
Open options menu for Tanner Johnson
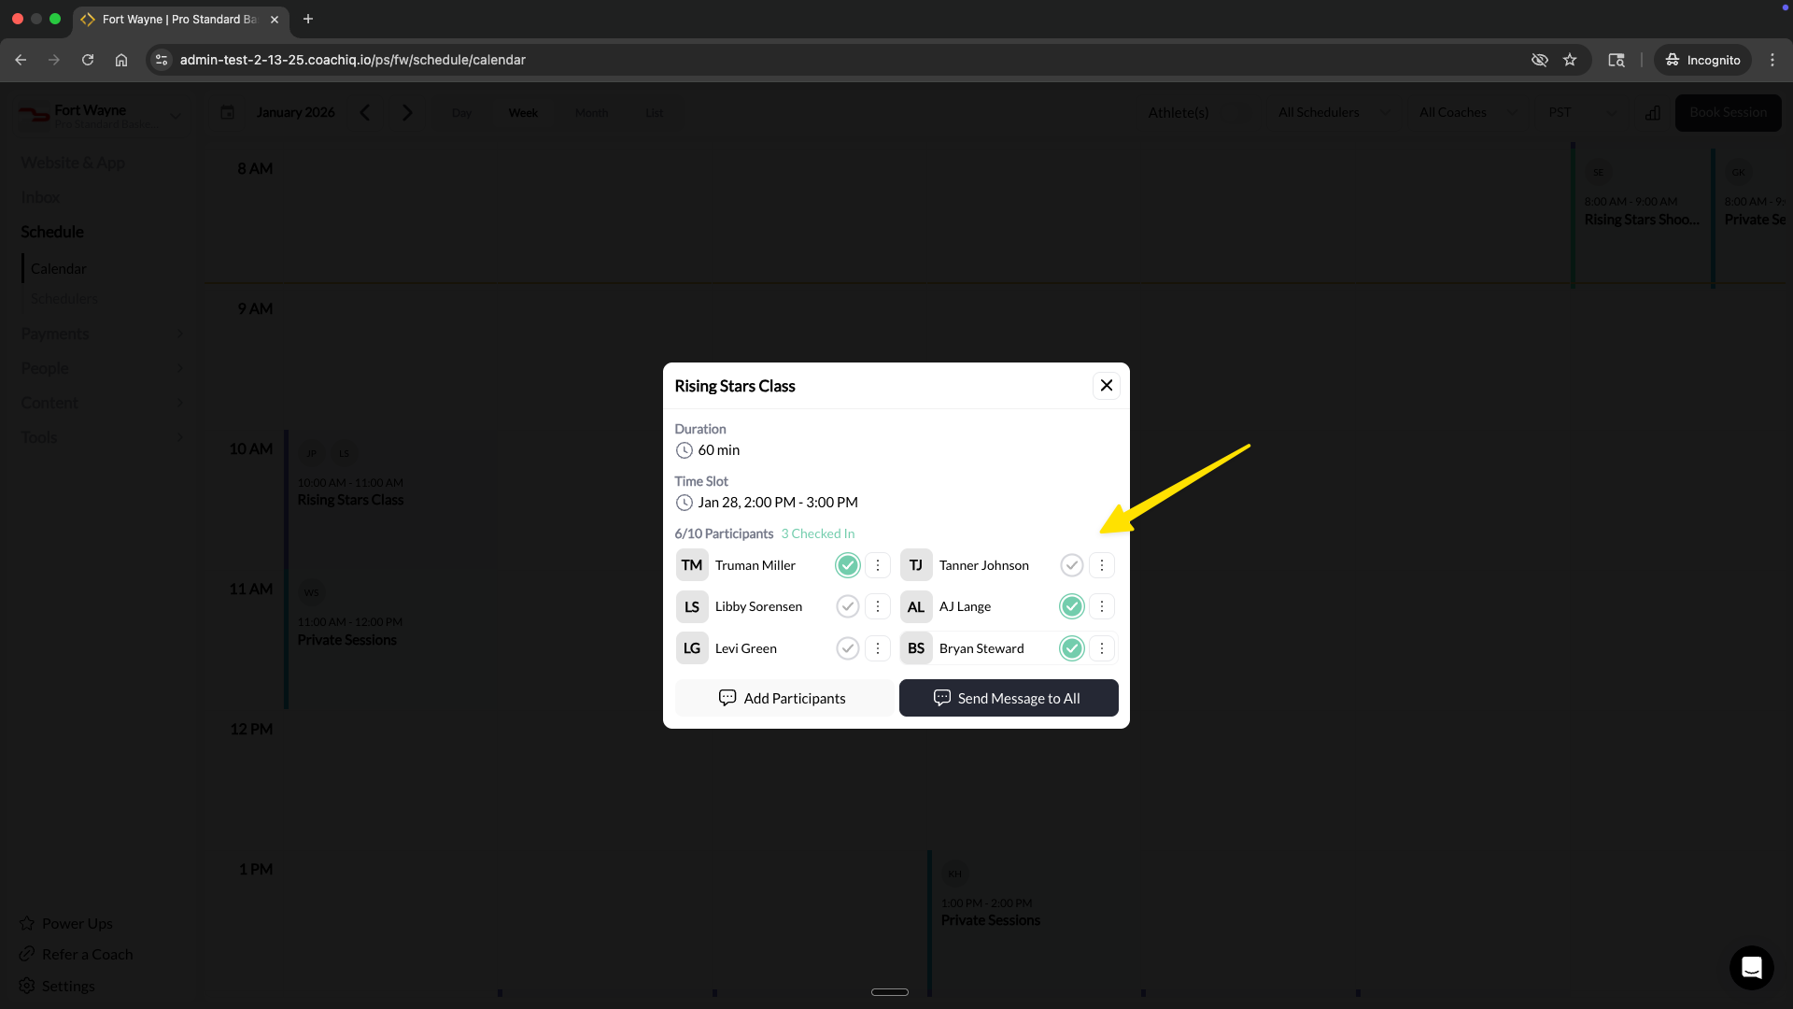click(x=1101, y=565)
